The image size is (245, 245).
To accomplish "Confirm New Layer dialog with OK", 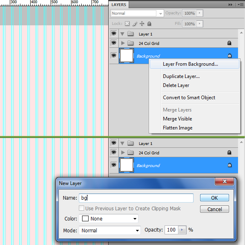I will (x=214, y=198).
